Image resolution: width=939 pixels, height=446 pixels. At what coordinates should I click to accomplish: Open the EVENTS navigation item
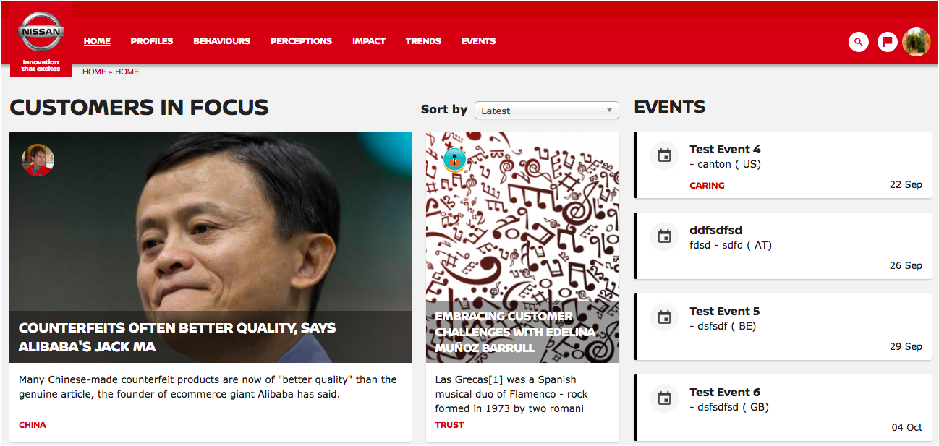coord(478,41)
